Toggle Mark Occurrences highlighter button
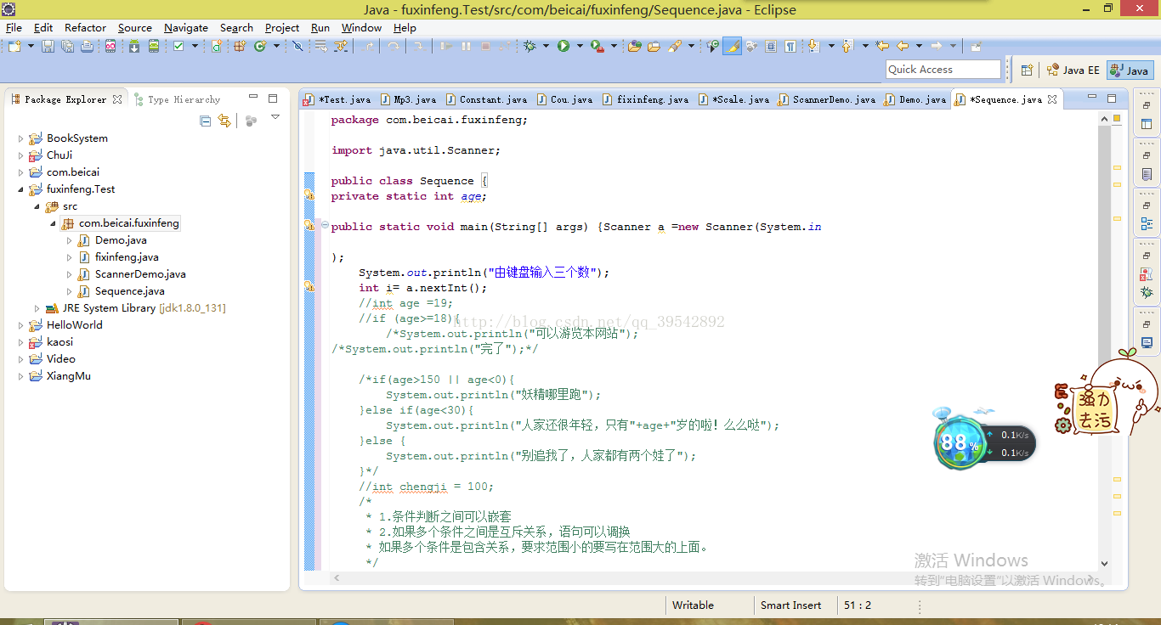 pos(732,47)
